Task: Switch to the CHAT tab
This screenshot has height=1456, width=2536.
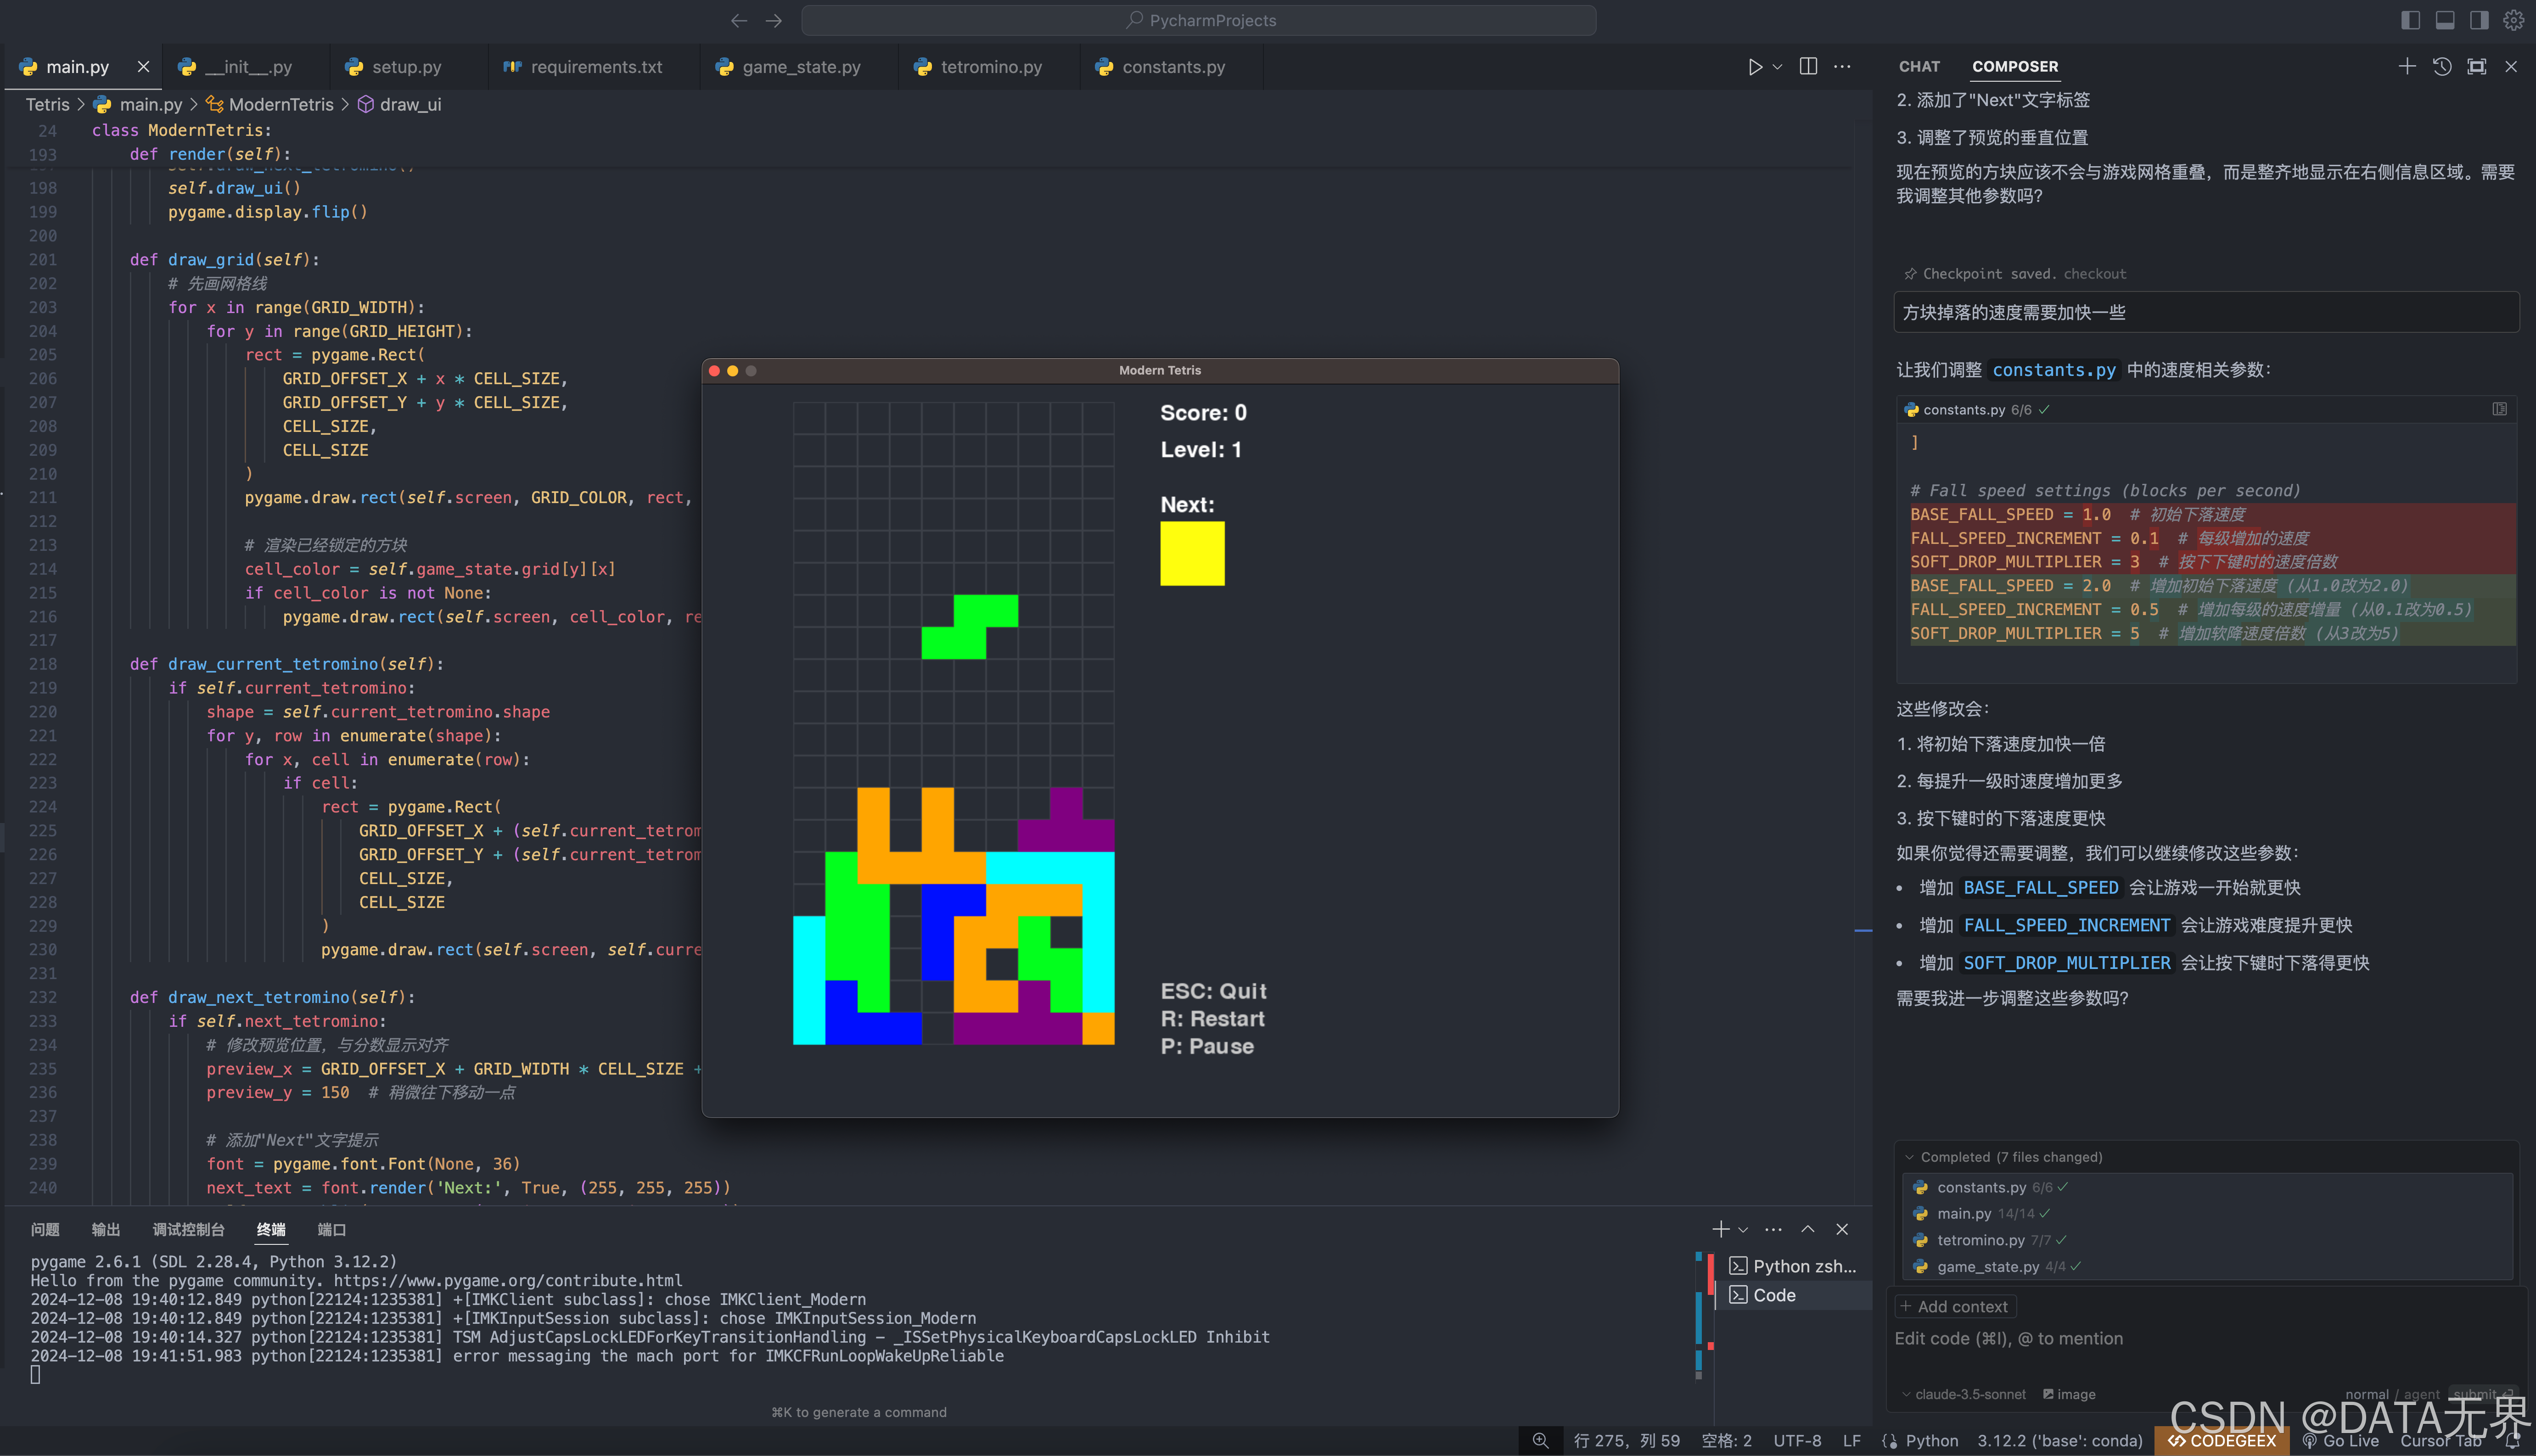Action: (1919, 67)
